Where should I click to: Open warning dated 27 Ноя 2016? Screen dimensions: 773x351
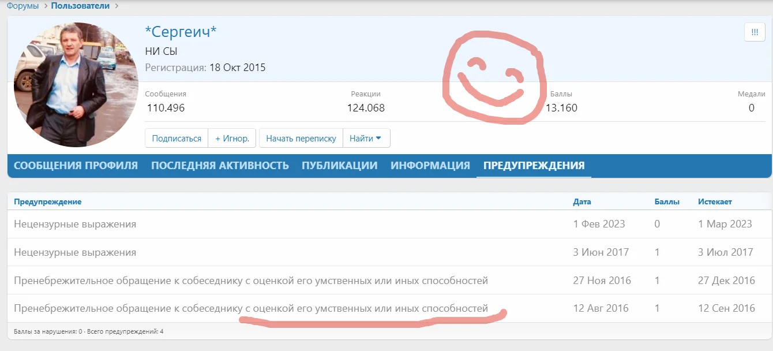[x=389, y=281]
